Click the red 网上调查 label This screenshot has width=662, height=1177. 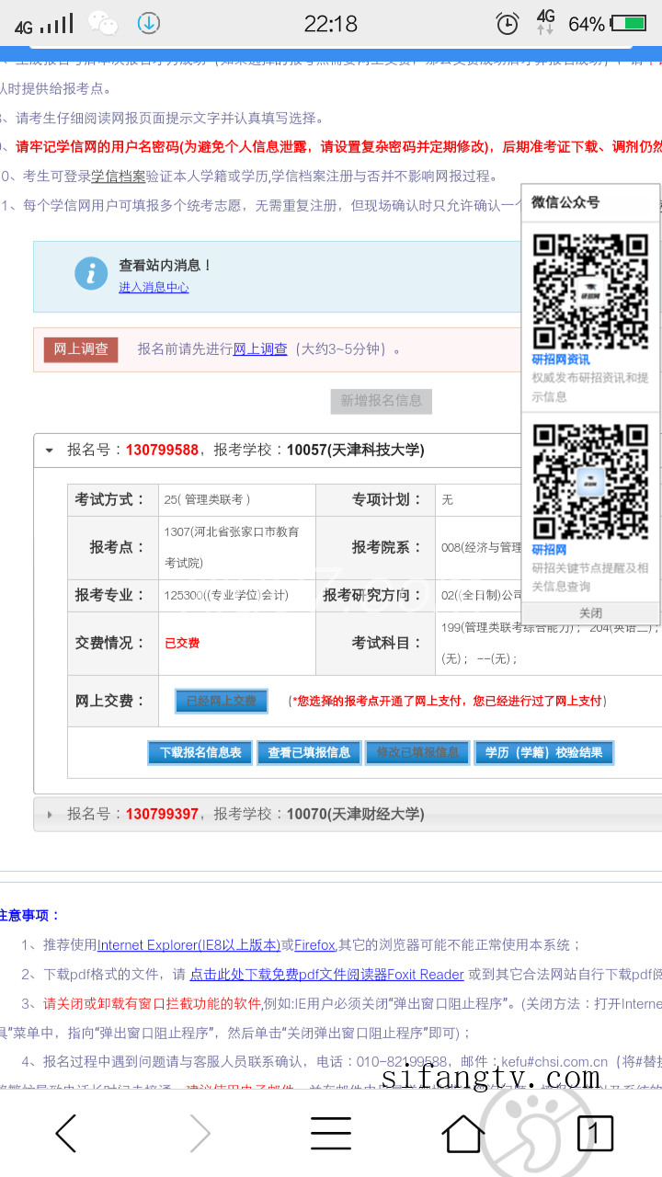81,349
